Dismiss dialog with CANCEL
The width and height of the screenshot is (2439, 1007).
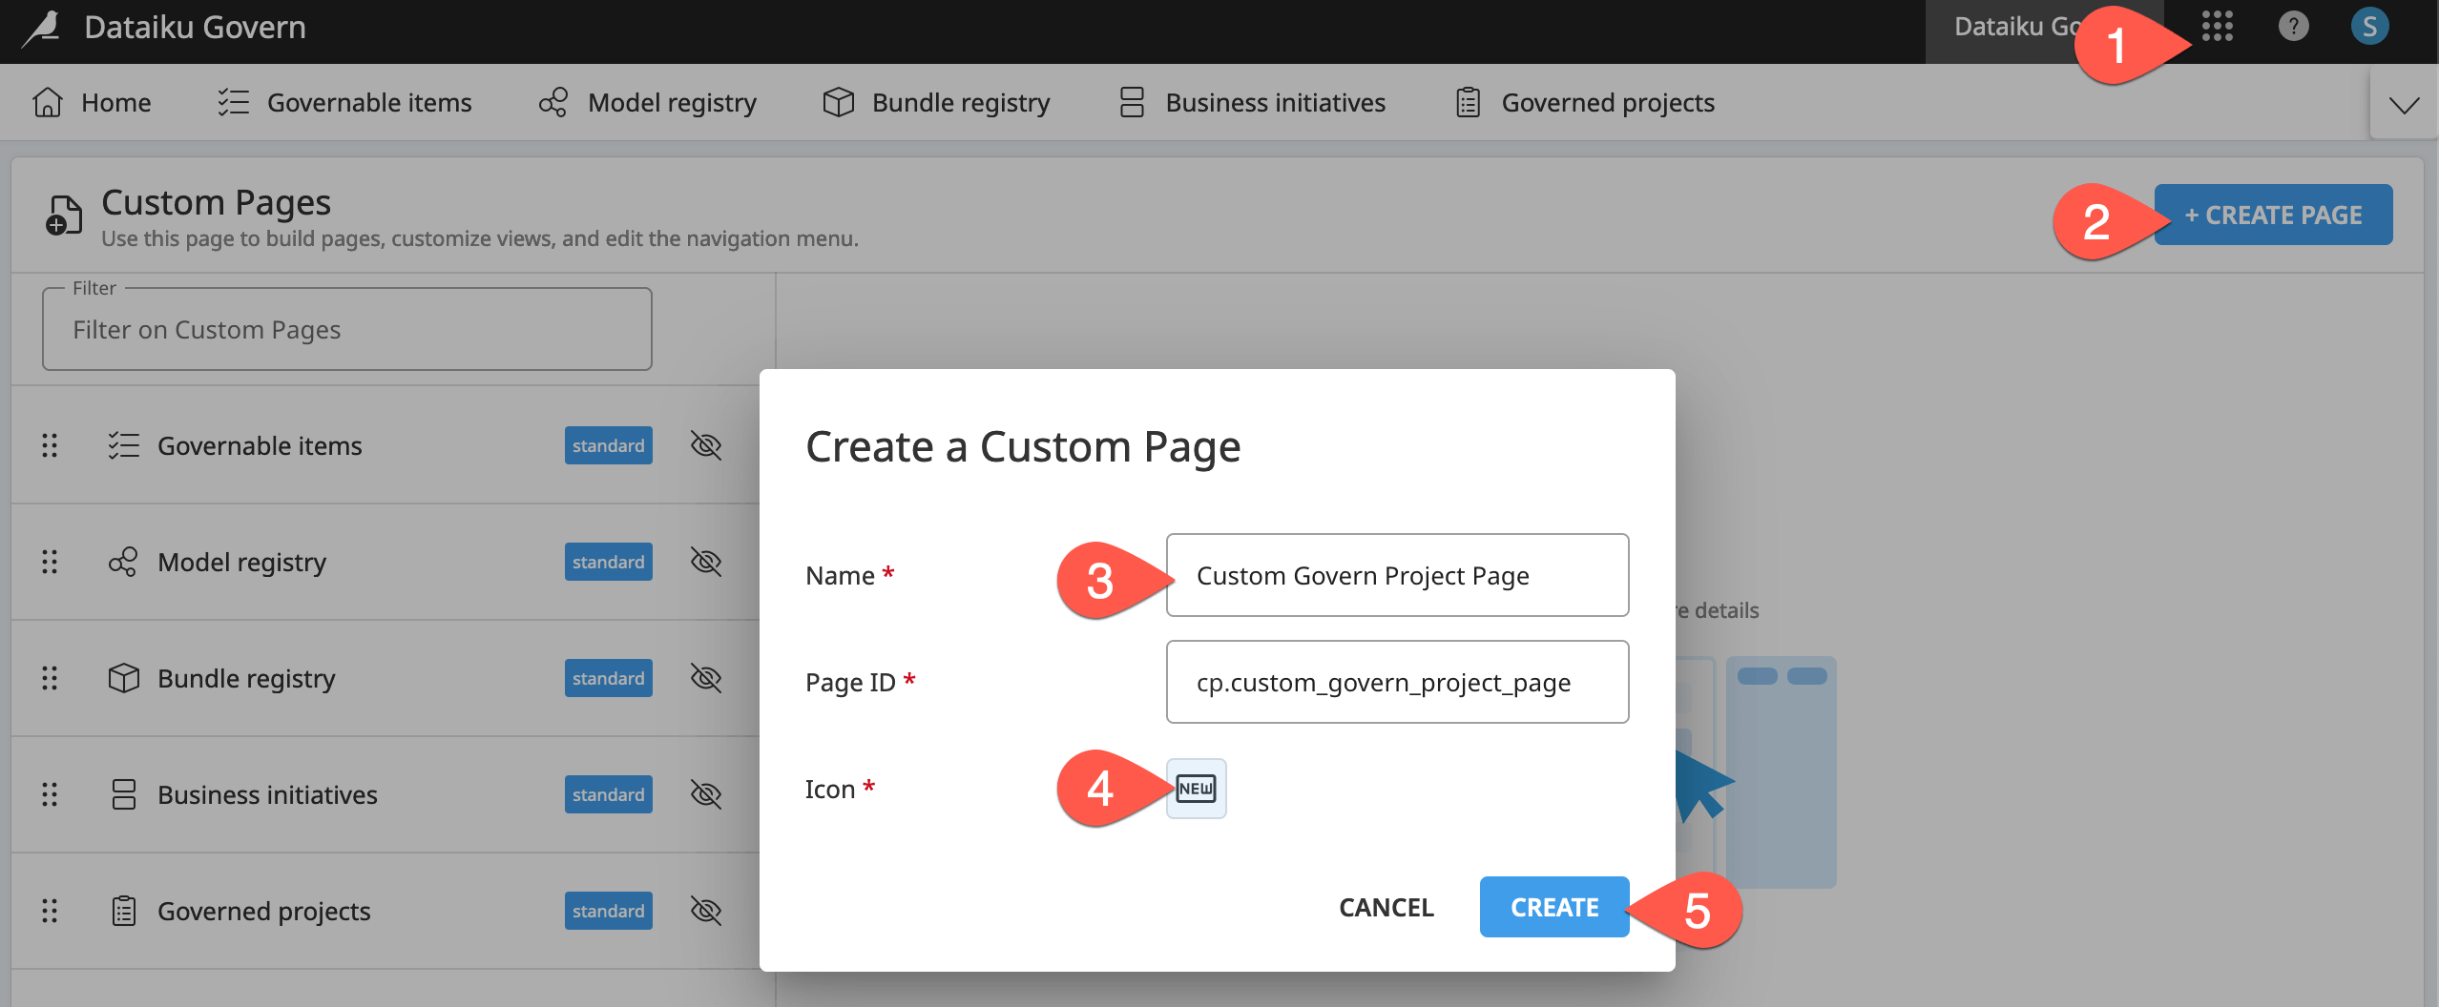(x=1386, y=907)
